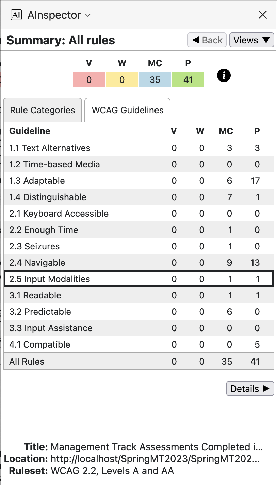The image size is (277, 485).
Task: Click the Back button
Action: click(207, 40)
